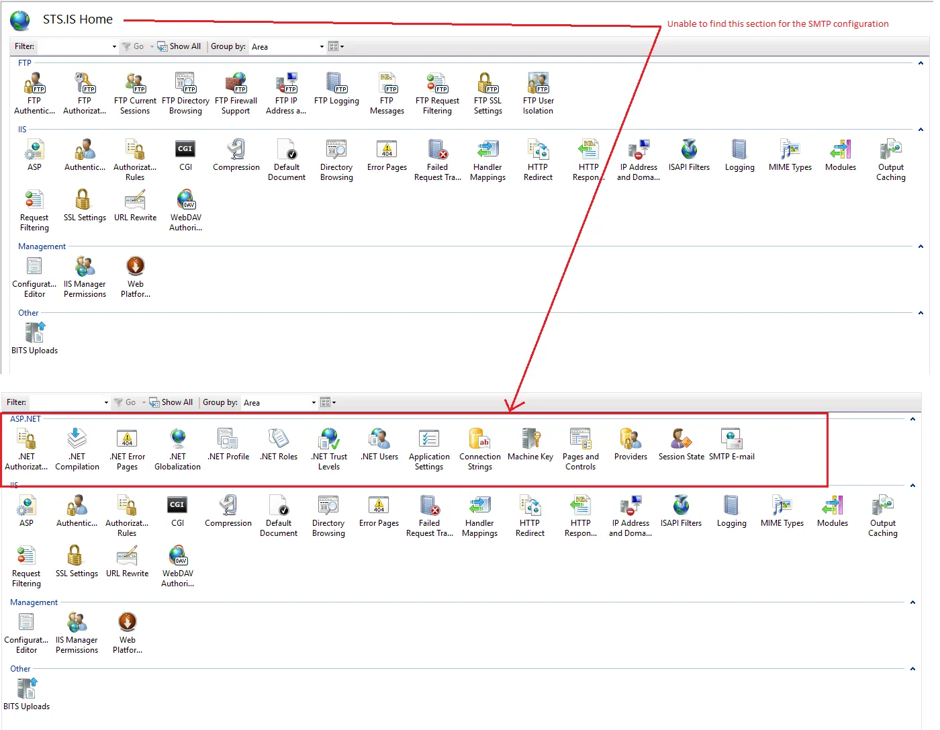
Task: Click IIS Manager Permissions in lower panel
Action: coord(77,622)
